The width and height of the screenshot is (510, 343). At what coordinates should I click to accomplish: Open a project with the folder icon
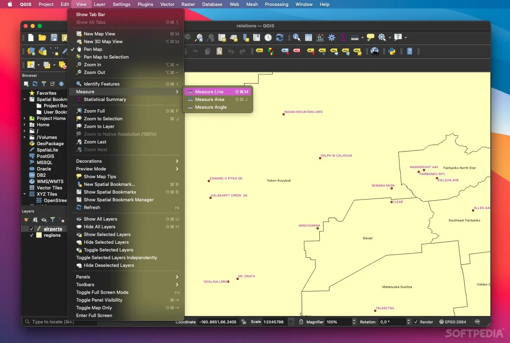click(x=42, y=38)
